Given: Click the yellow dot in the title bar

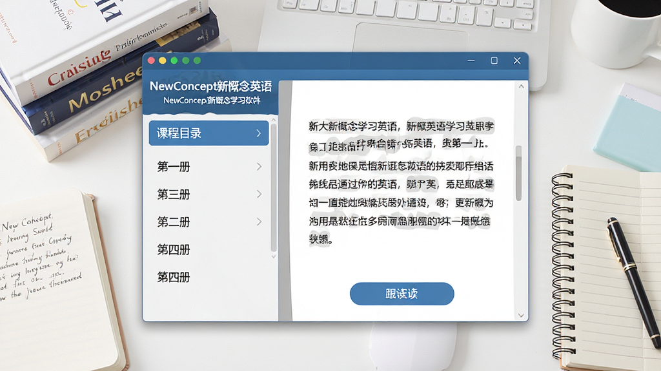Looking at the screenshot, I should pos(163,61).
